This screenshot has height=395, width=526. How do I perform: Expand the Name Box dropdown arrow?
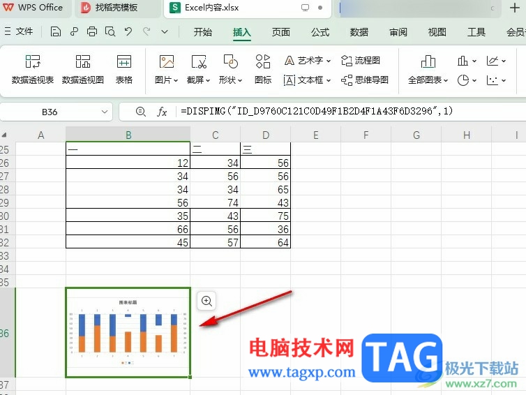click(x=105, y=112)
